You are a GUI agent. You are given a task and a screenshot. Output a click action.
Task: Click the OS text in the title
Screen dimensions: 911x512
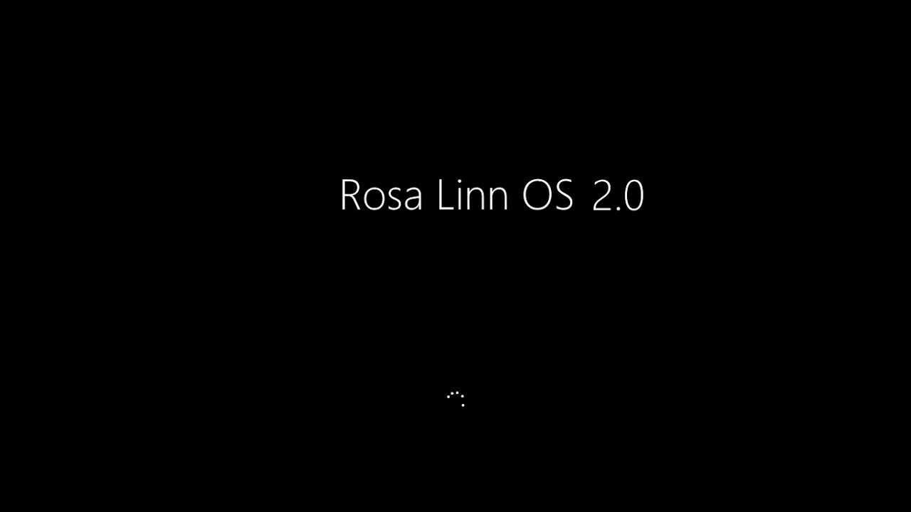pyautogui.click(x=548, y=196)
